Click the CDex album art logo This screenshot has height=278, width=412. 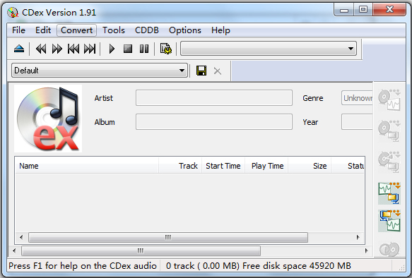click(48, 119)
